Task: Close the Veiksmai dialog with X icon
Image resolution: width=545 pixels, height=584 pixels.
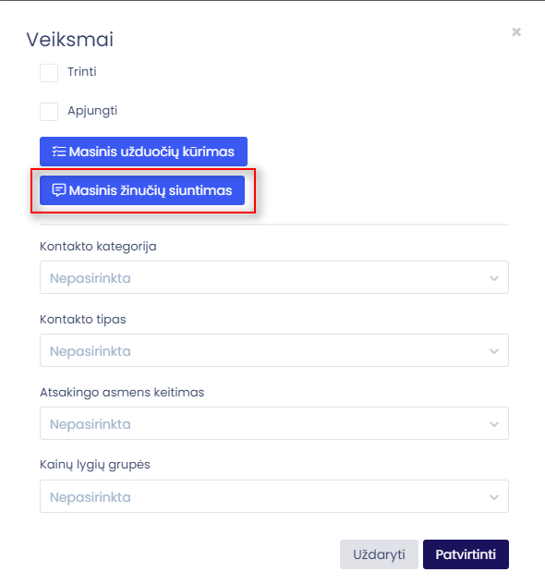Action: [x=516, y=32]
